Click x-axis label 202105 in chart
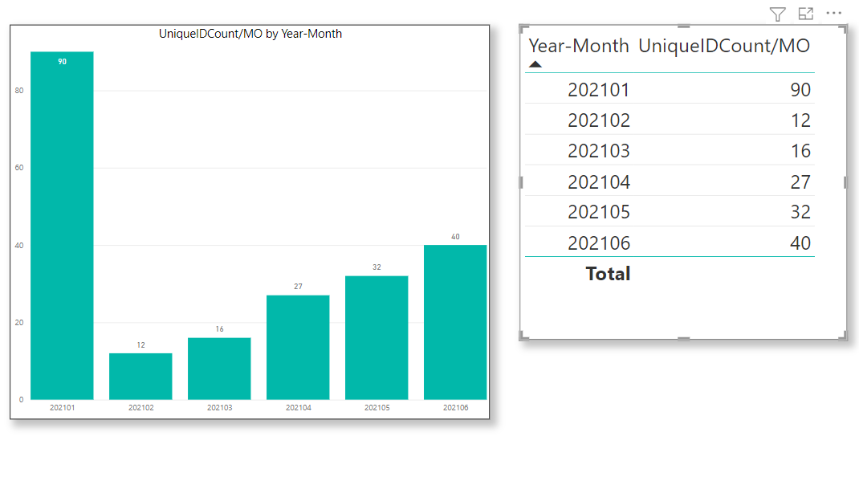The width and height of the screenshot is (859, 481). [x=377, y=408]
